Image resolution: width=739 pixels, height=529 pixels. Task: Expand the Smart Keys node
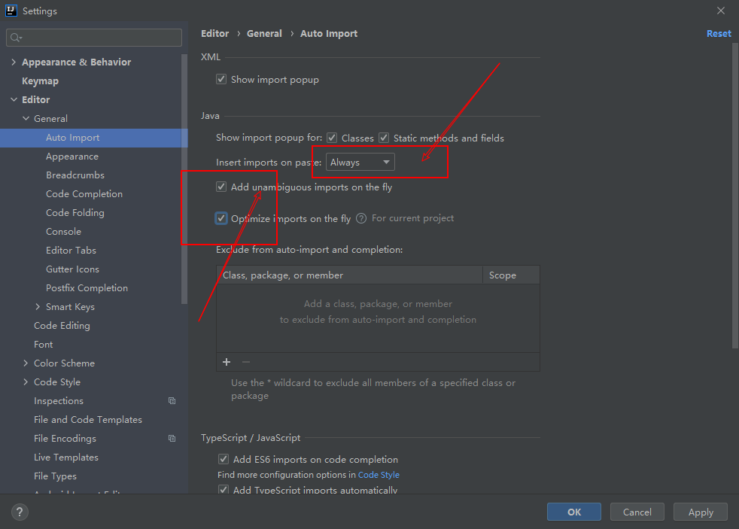coord(38,307)
